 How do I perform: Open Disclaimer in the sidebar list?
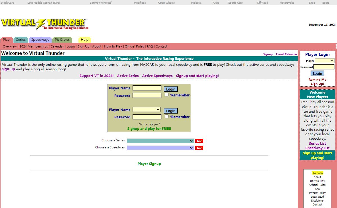317,201
